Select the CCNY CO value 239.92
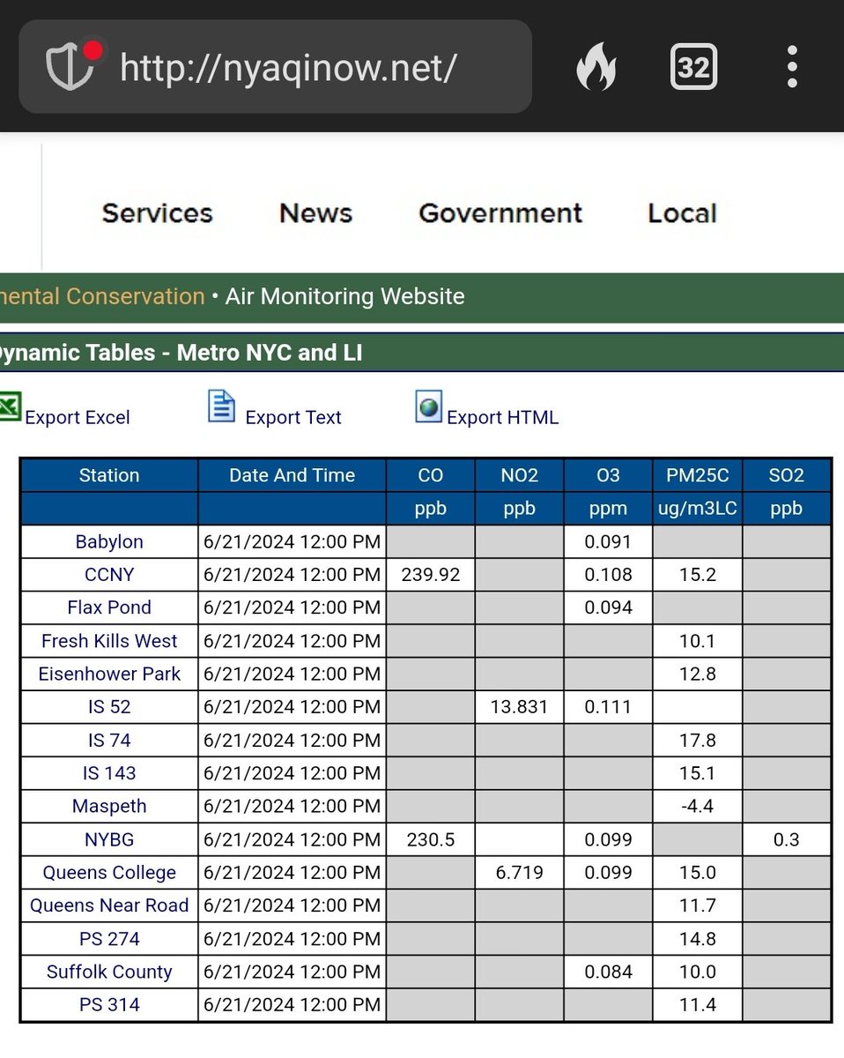This screenshot has height=1058, width=844. (431, 575)
